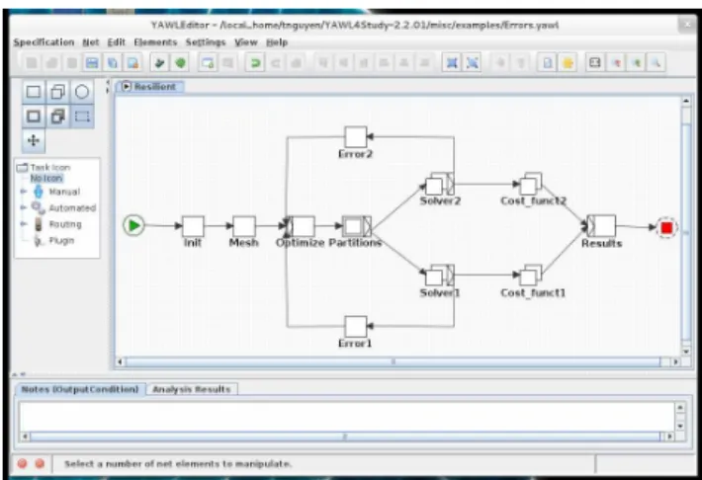Switch to the Resilient net tab
Screen dimensions: 702x480
point(149,87)
